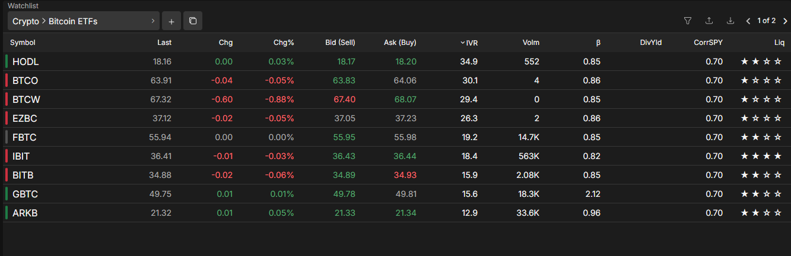
Task: Click EZBC ask price 37.23
Action: 405,118
